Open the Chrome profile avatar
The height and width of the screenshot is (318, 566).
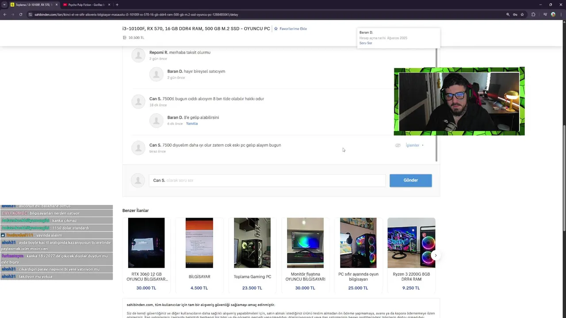(x=553, y=15)
